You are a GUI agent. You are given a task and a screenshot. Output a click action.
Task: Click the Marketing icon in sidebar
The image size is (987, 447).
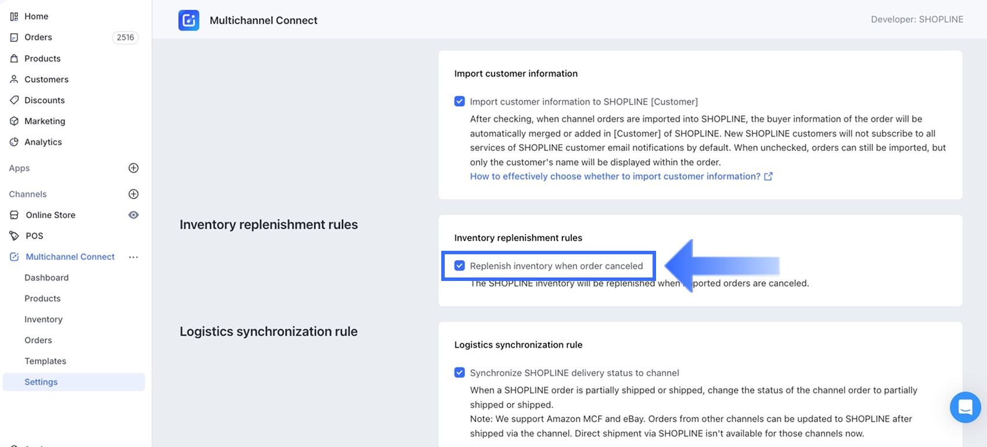[x=14, y=121]
